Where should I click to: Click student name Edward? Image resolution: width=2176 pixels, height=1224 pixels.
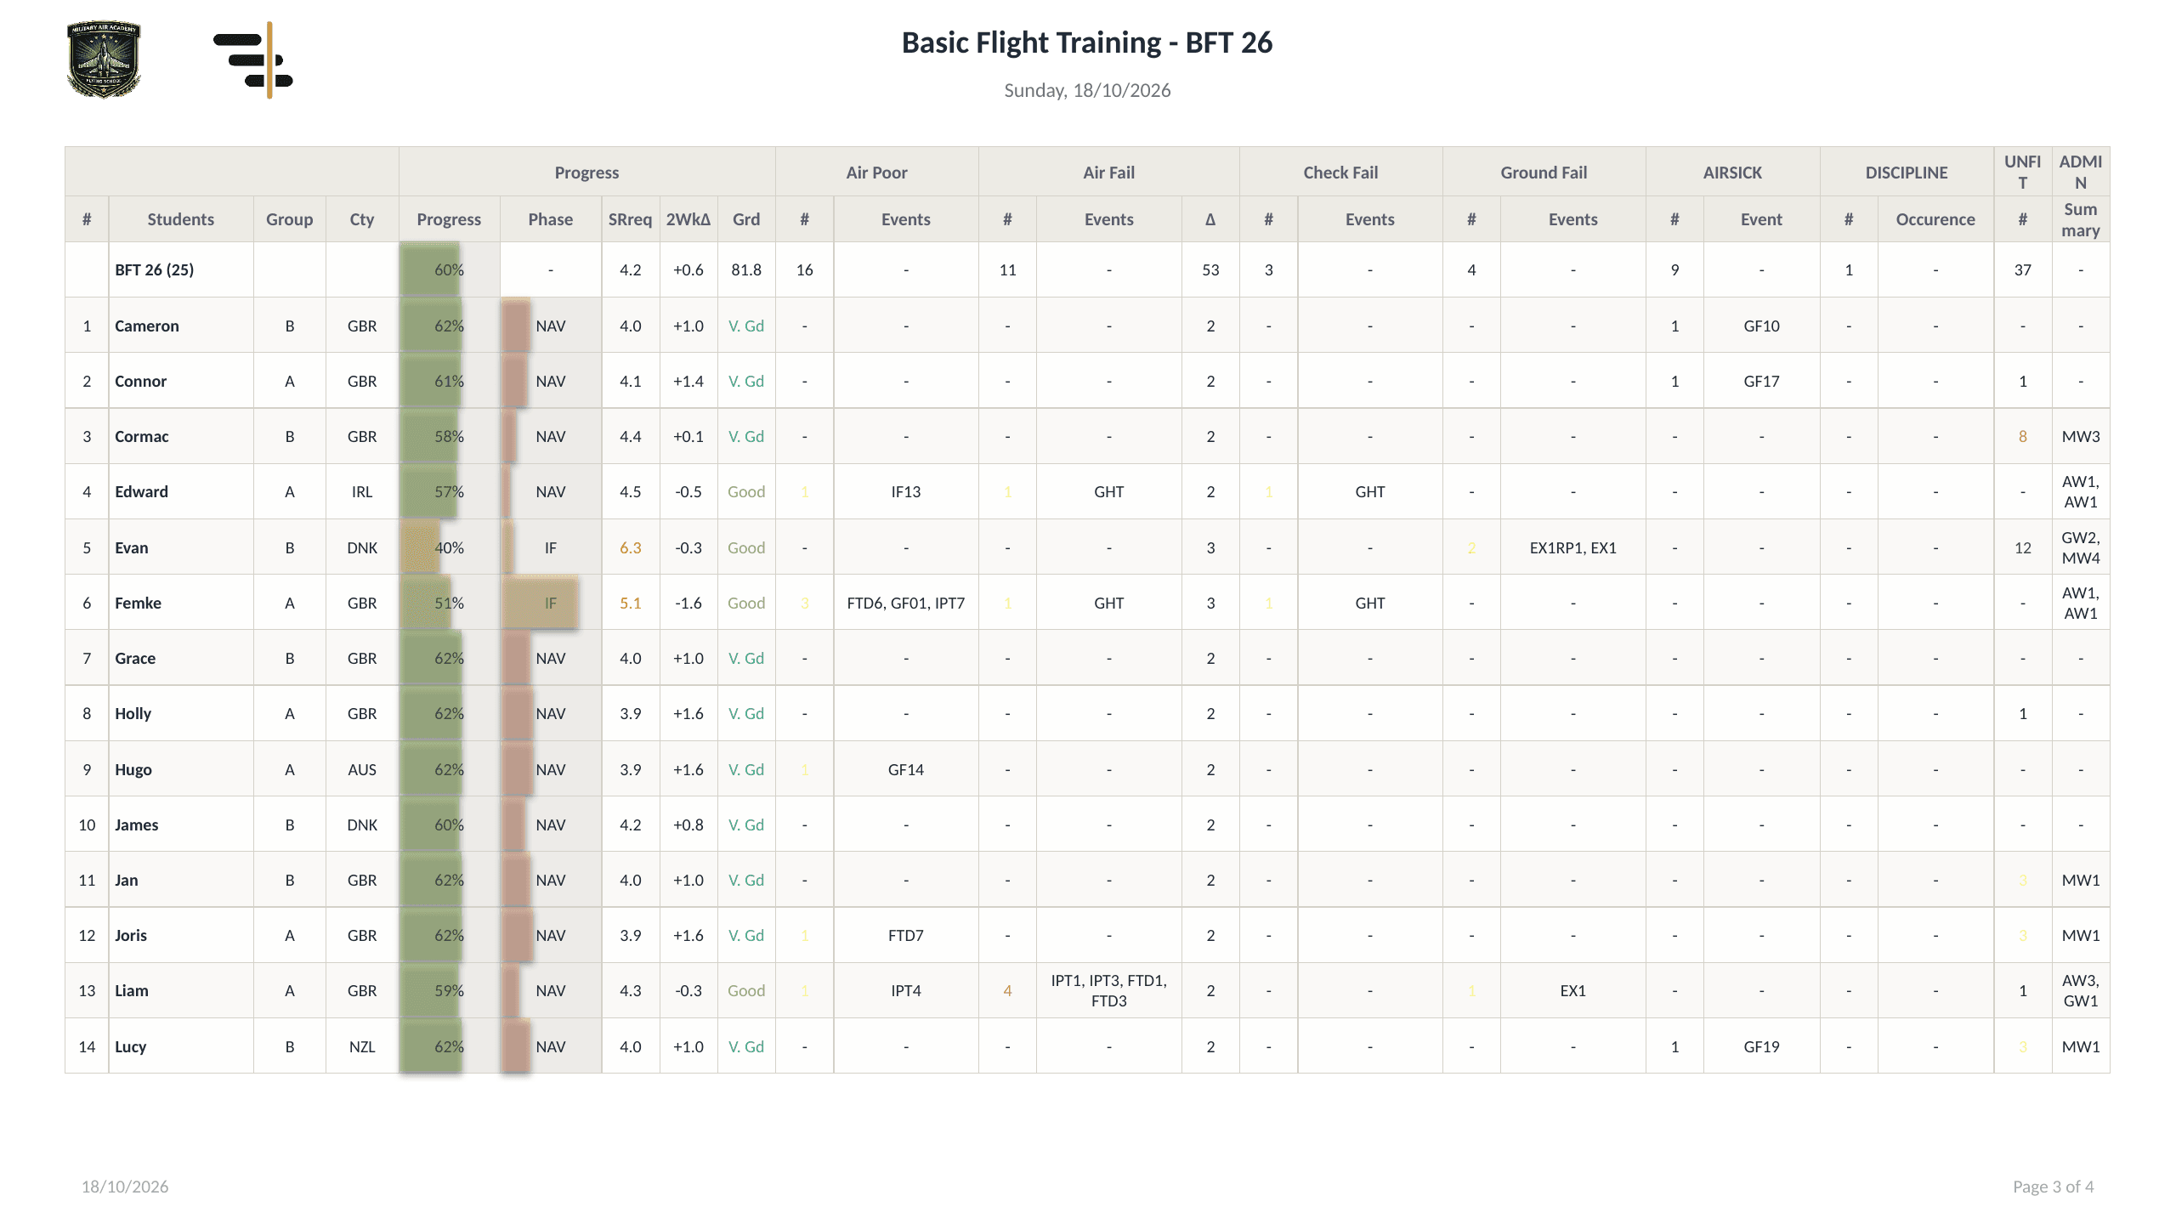pyautogui.click(x=141, y=491)
